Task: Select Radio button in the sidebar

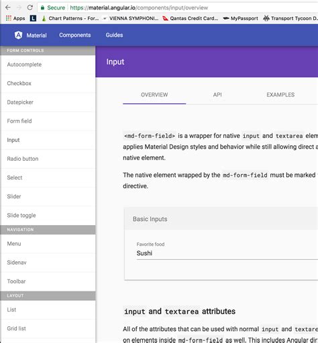Action: click(x=48, y=159)
